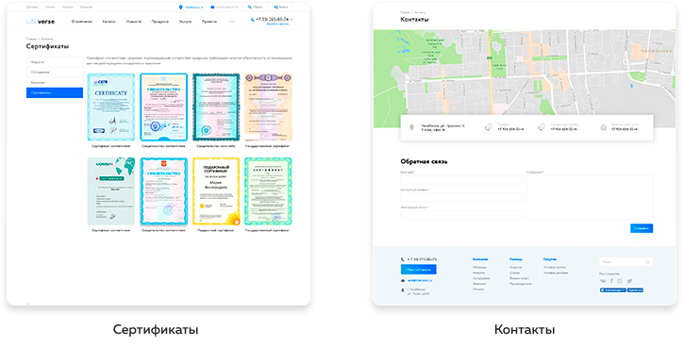The image size is (683, 363).
Task: Open the yellow gift certificate thumbnail
Action: pos(216,191)
